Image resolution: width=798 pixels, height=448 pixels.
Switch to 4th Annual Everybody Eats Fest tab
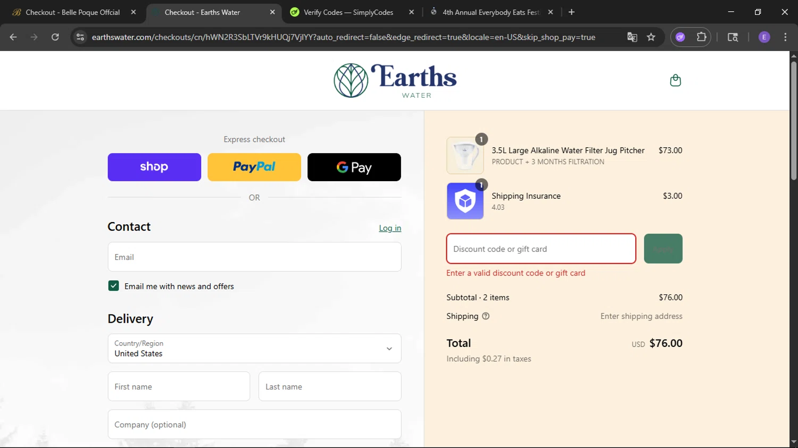coord(491,12)
